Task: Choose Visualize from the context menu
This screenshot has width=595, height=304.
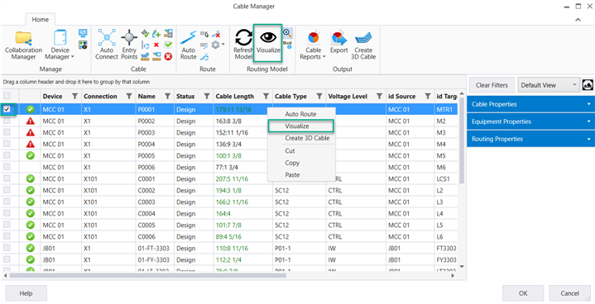Action: click(300, 126)
